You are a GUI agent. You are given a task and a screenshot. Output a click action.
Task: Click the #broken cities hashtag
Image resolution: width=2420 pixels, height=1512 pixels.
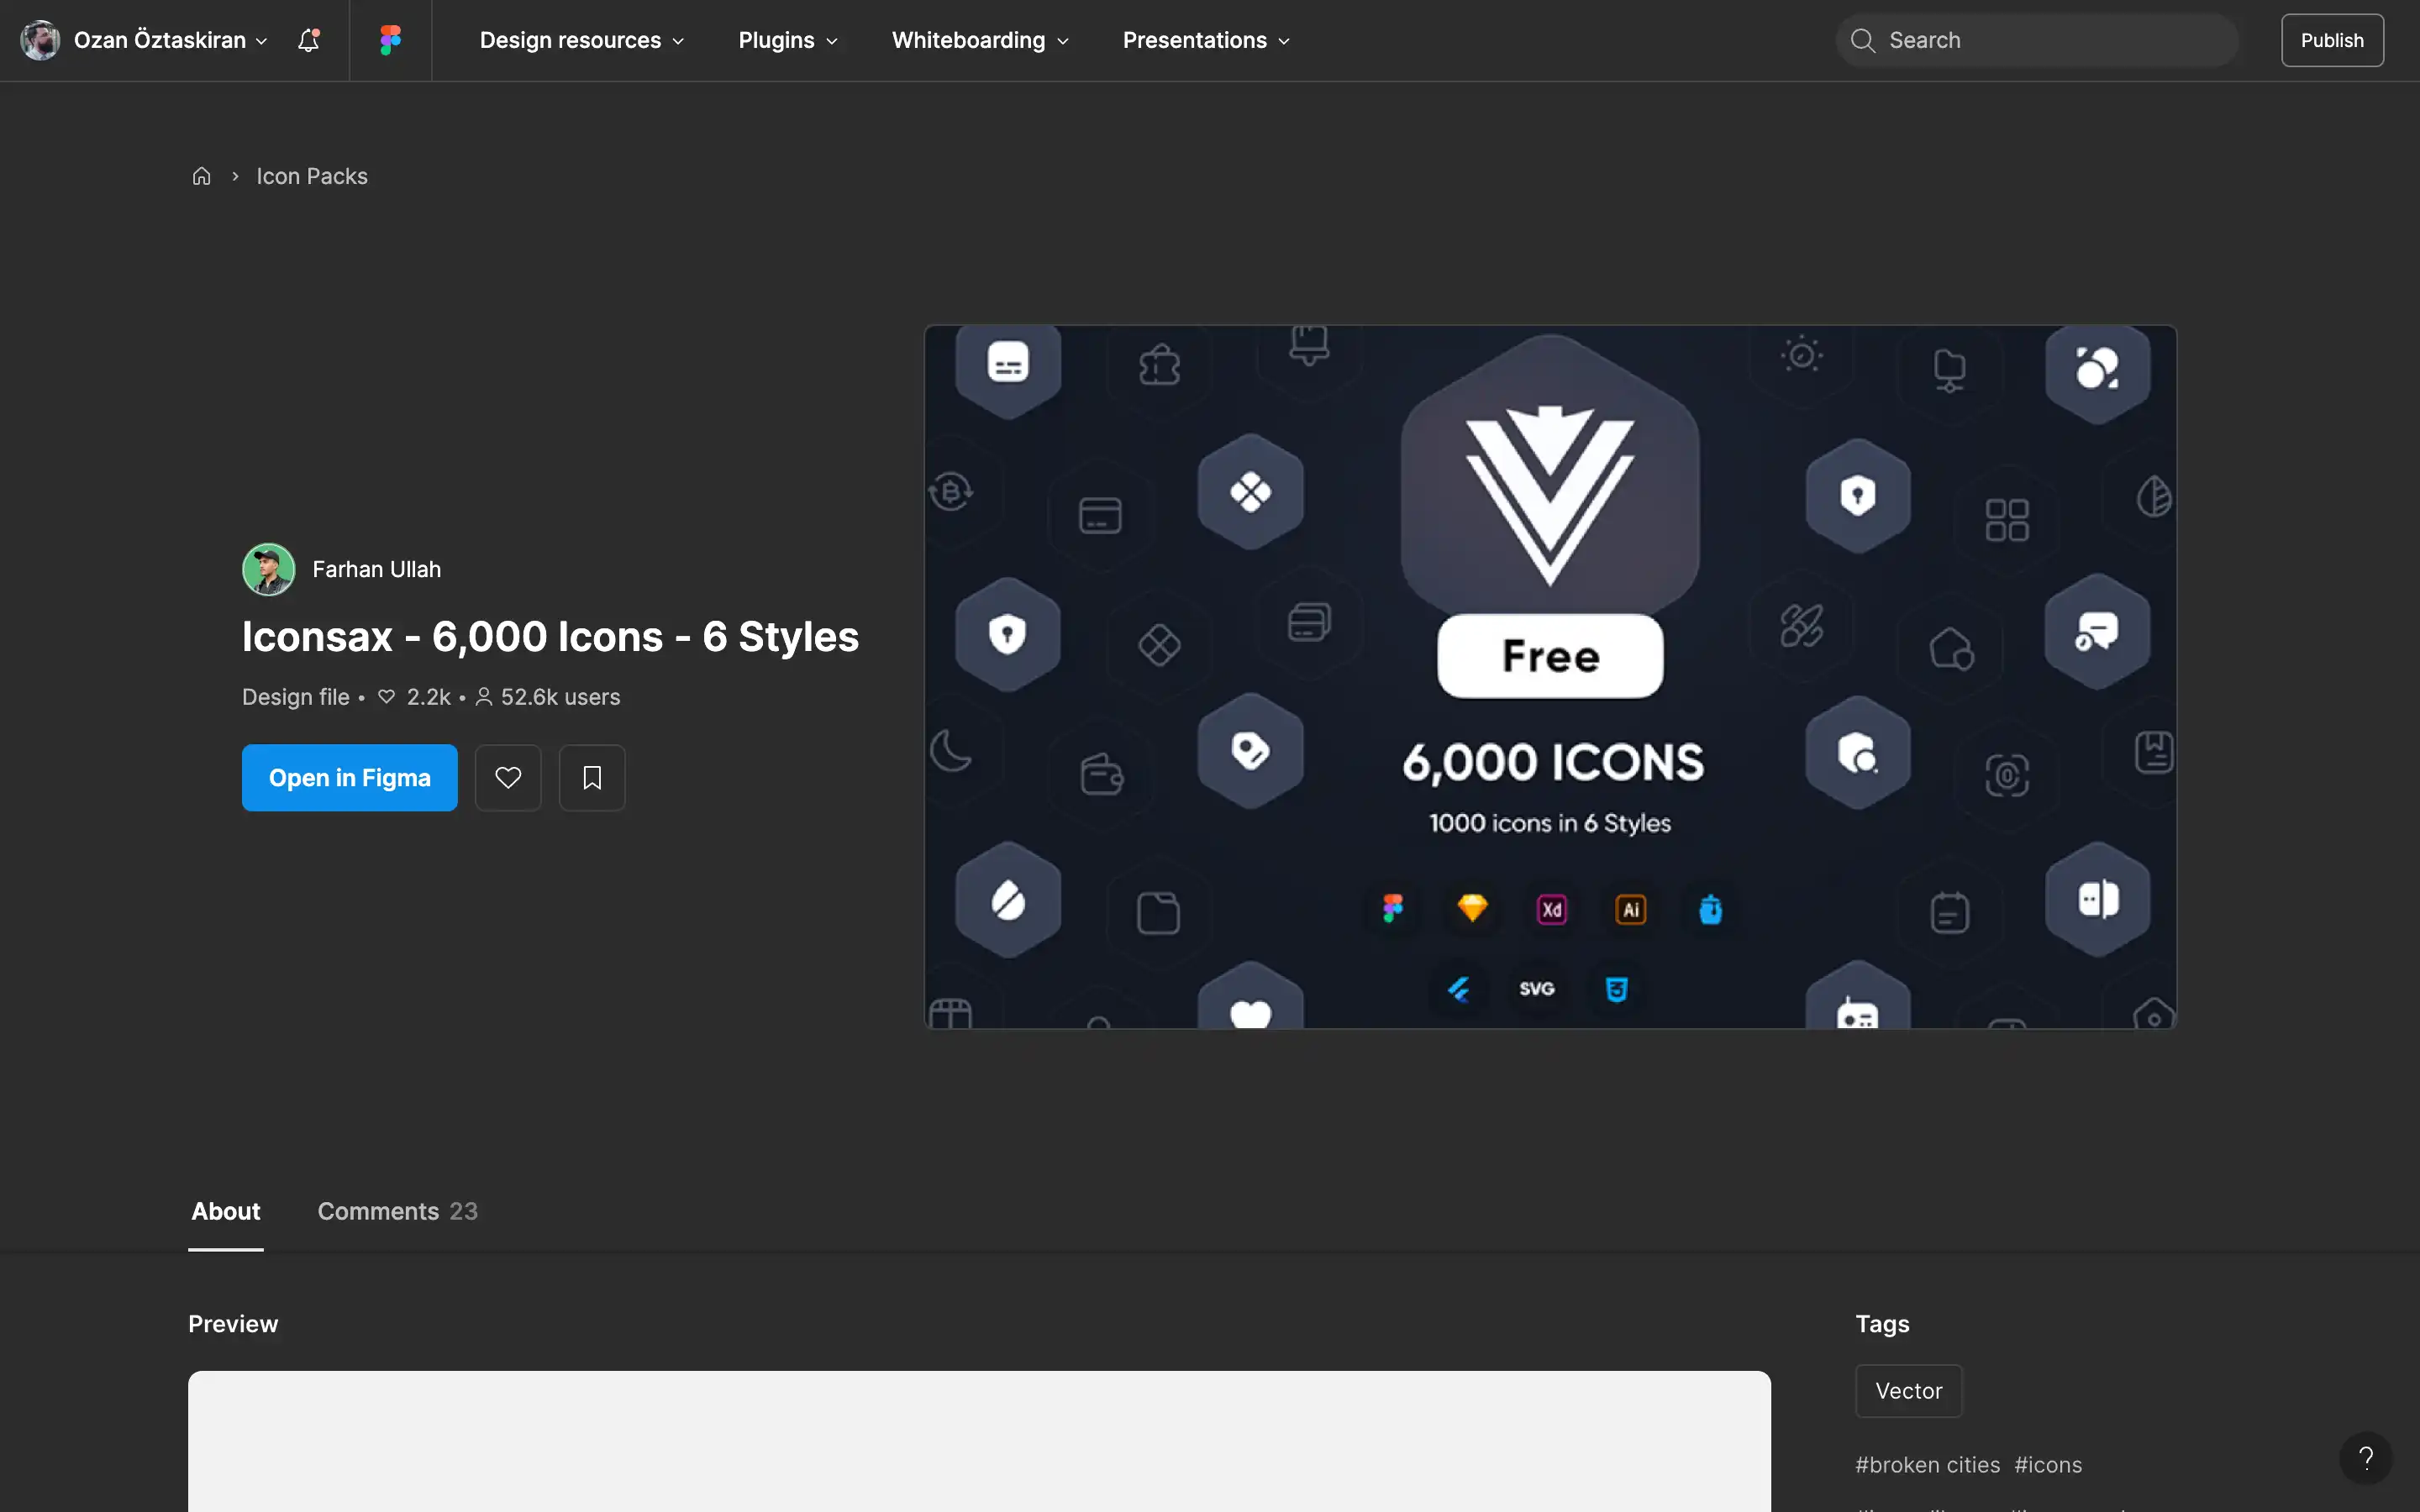click(1927, 1464)
